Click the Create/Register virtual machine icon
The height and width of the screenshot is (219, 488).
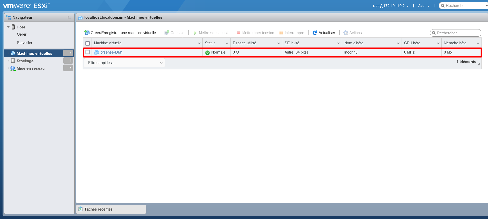click(x=87, y=33)
